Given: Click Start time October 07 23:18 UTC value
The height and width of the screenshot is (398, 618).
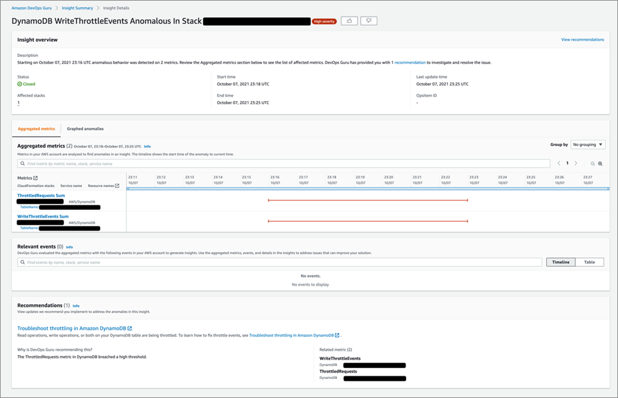Looking at the screenshot, I should pos(243,84).
